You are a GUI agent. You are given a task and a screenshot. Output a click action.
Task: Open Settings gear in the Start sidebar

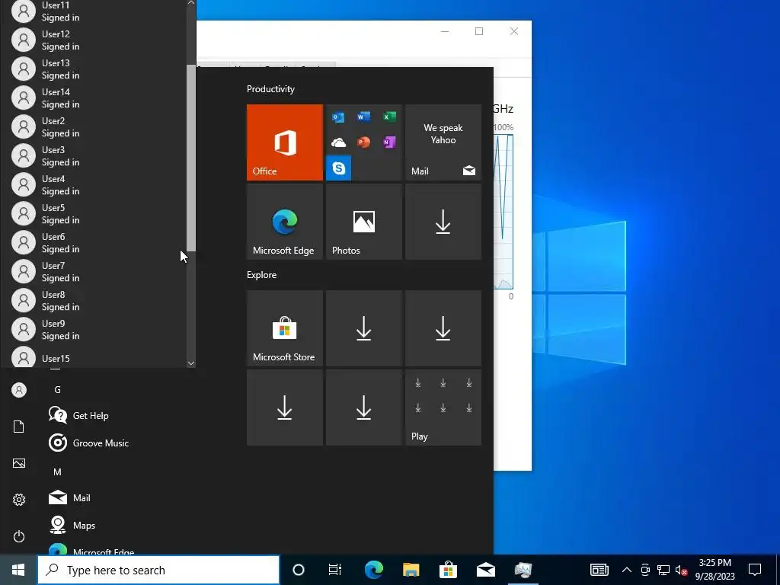(x=19, y=500)
